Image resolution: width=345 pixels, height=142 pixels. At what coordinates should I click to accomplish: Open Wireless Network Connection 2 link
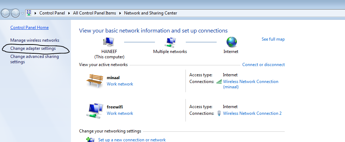click(252, 113)
